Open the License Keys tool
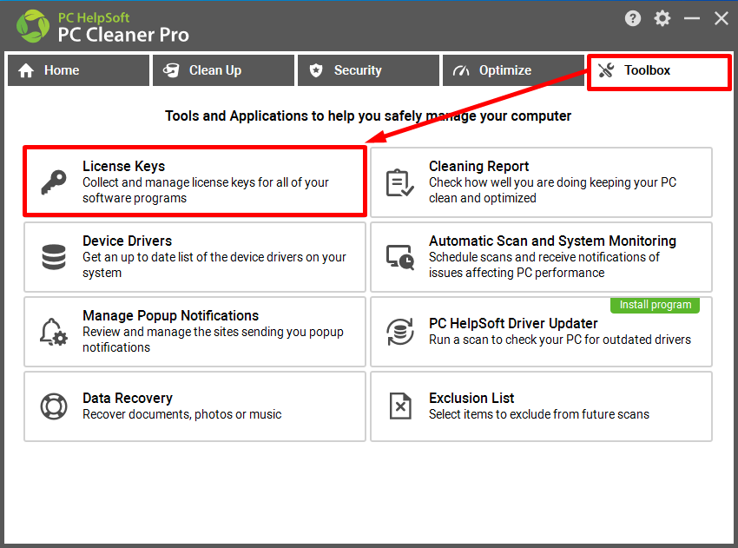The image size is (738, 548). (194, 182)
